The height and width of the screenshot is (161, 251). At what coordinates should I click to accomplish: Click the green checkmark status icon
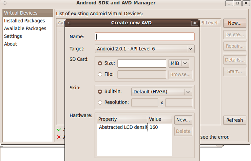[x=59, y=129]
